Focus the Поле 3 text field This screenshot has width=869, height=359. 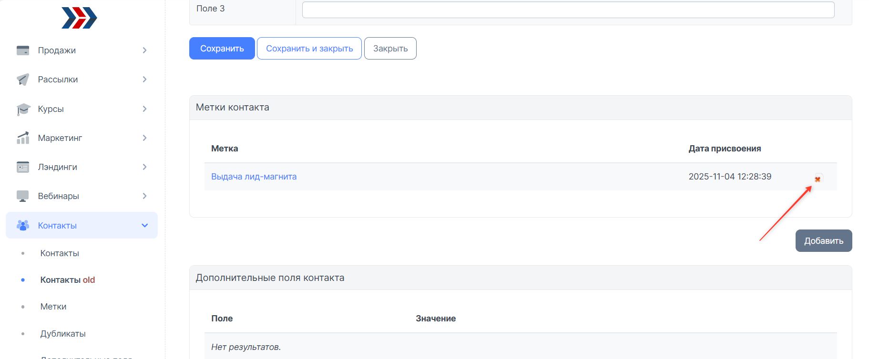coord(568,10)
